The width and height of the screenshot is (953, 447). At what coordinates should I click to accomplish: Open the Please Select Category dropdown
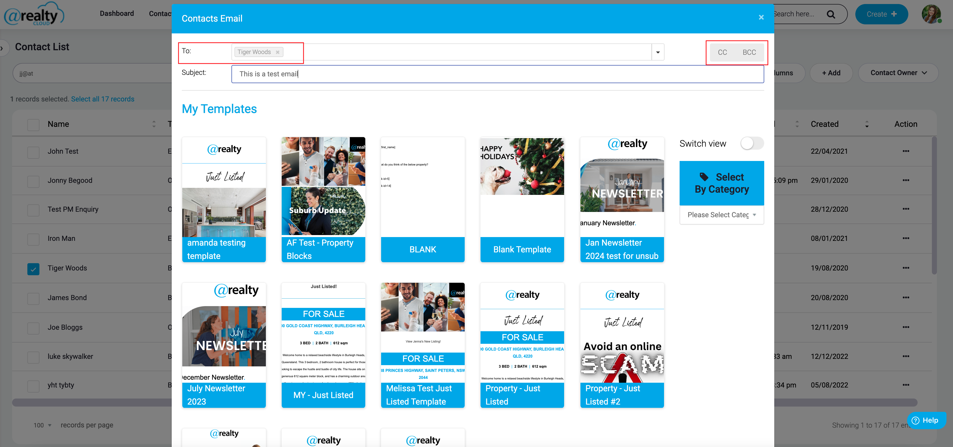[x=722, y=215]
